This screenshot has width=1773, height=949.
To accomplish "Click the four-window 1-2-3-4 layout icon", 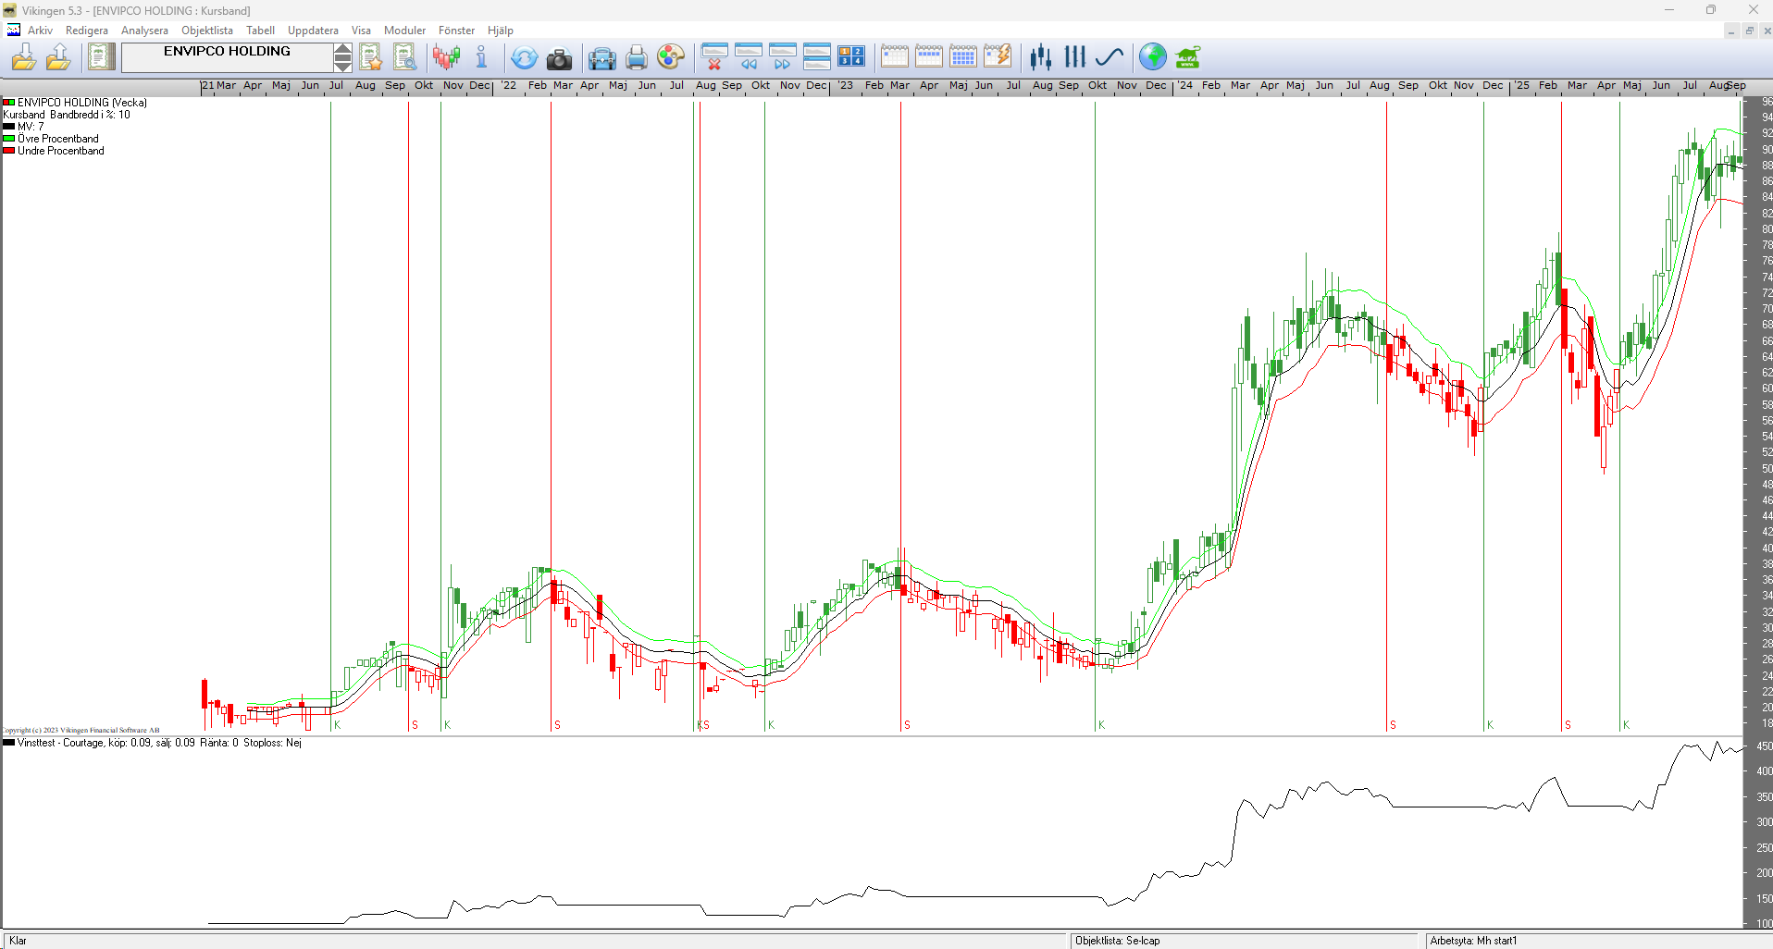I will click(850, 57).
